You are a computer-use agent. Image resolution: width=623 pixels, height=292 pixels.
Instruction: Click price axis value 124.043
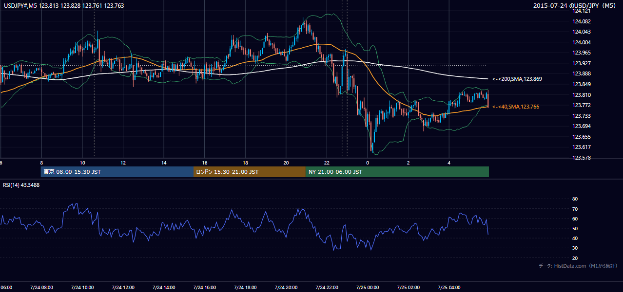[x=581, y=32]
